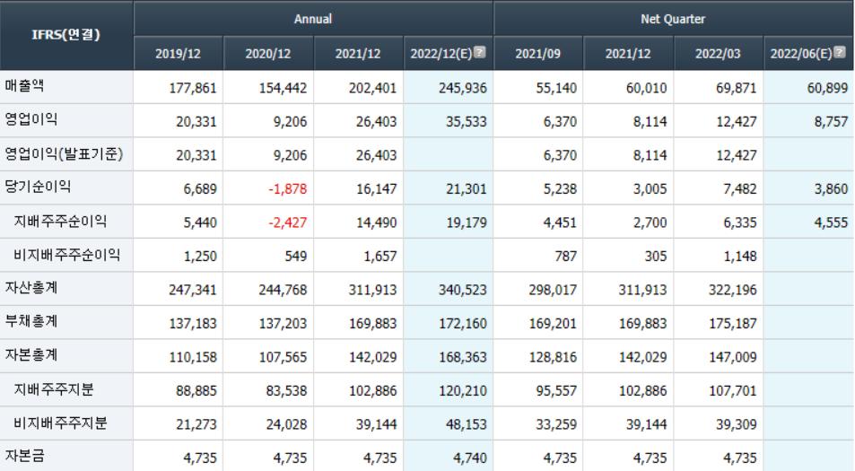
Task: Click the 55,140 quarterly revenue value
Action: [x=556, y=88]
